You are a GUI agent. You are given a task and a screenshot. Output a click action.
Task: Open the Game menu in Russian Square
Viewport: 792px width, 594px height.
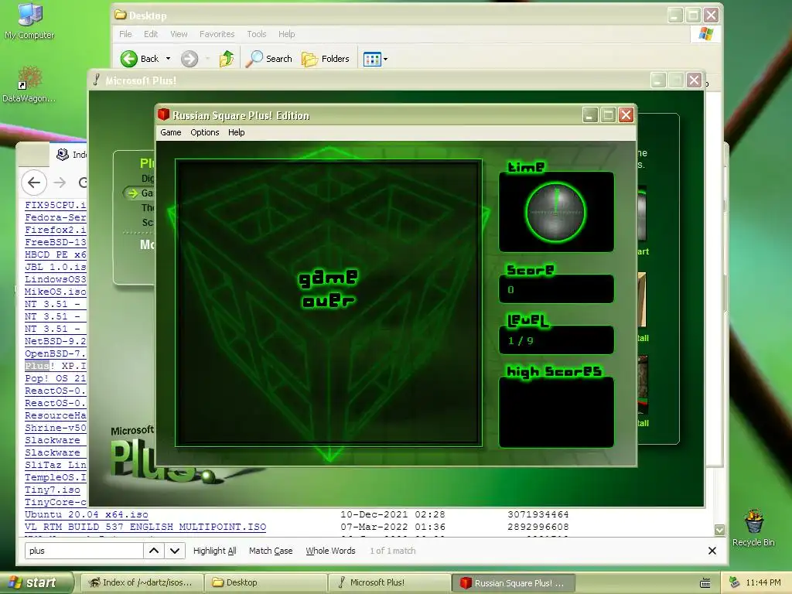click(171, 132)
